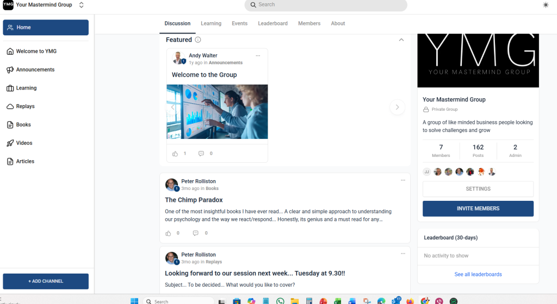Image resolution: width=557 pixels, height=304 pixels.
Task: Toggle the light/dark theme sun icon
Action: (546, 5)
